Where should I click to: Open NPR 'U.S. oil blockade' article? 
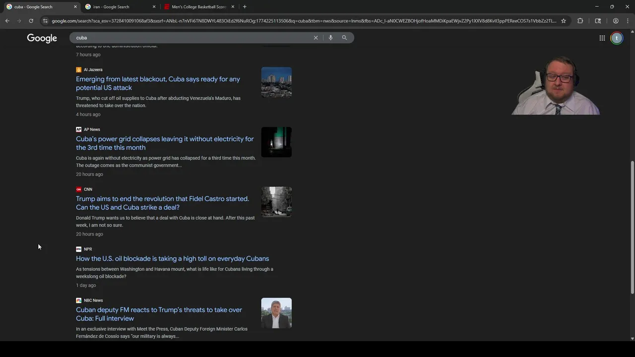tap(172, 259)
